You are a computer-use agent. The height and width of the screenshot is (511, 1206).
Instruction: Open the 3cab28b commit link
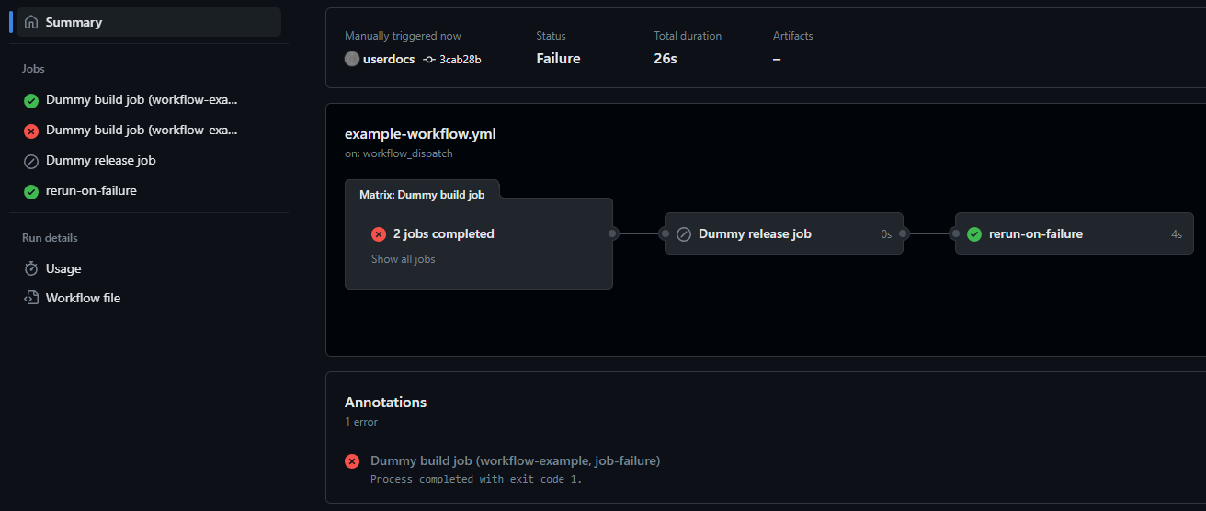(461, 59)
